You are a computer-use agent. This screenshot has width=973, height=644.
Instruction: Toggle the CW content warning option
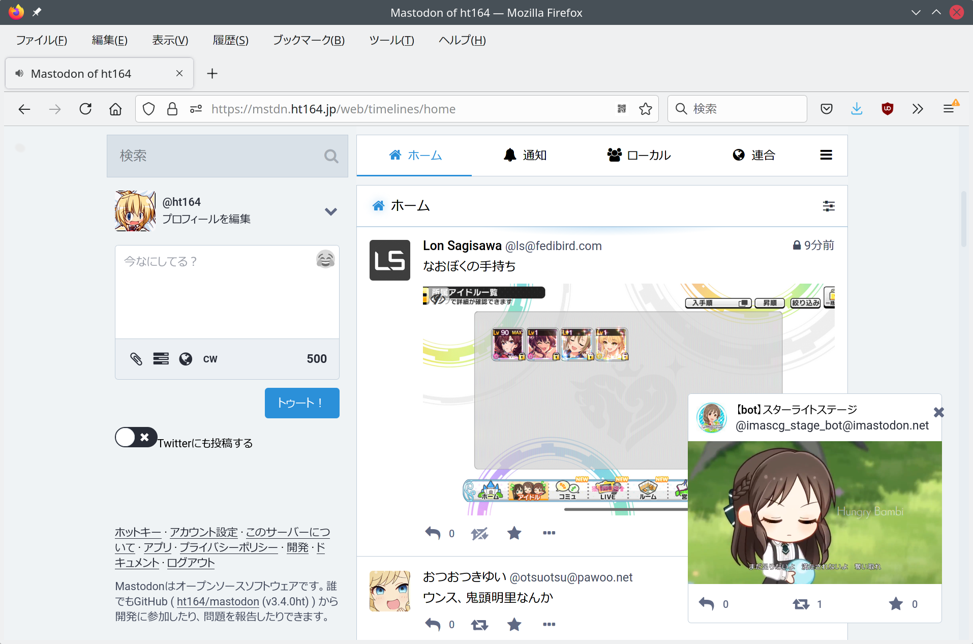[210, 359]
